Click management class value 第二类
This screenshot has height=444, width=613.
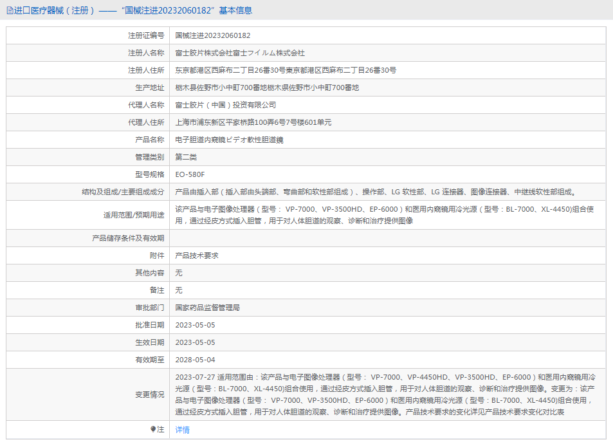point(186,157)
